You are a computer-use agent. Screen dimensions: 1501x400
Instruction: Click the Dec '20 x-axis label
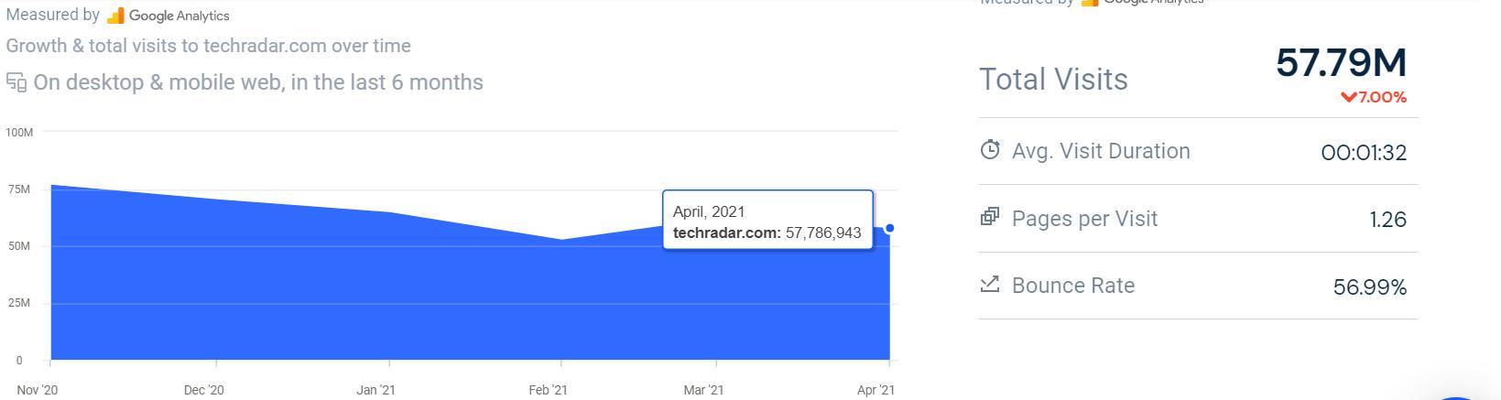[x=203, y=390]
